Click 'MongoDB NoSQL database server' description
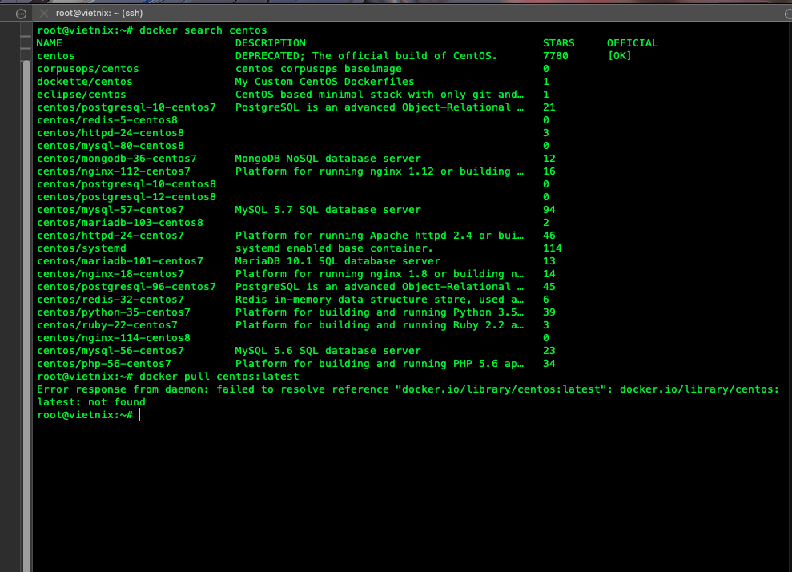Viewport: 792px width, 572px height. click(328, 159)
